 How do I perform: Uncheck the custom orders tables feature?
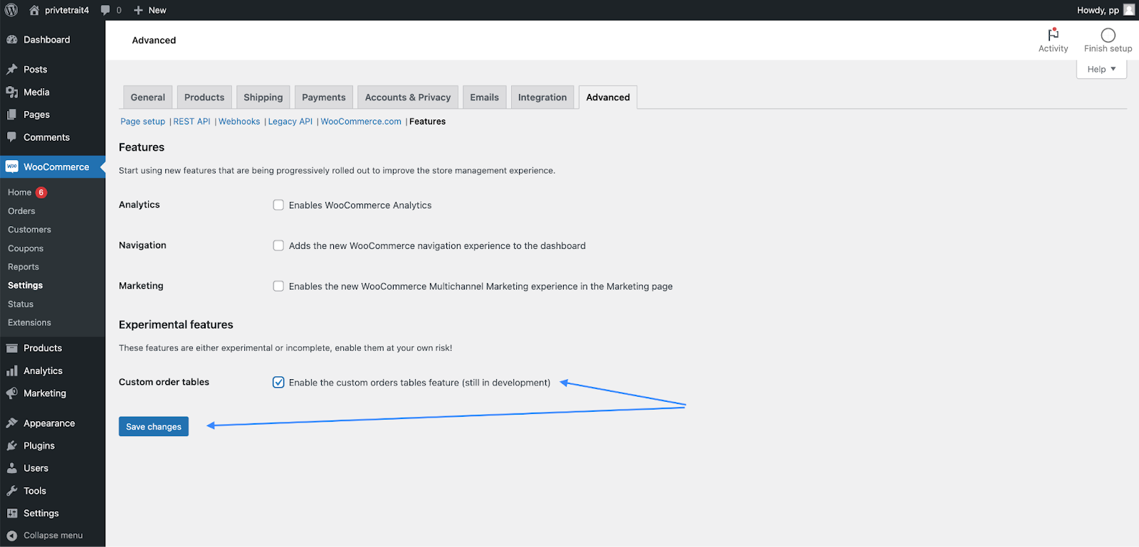point(278,382)
